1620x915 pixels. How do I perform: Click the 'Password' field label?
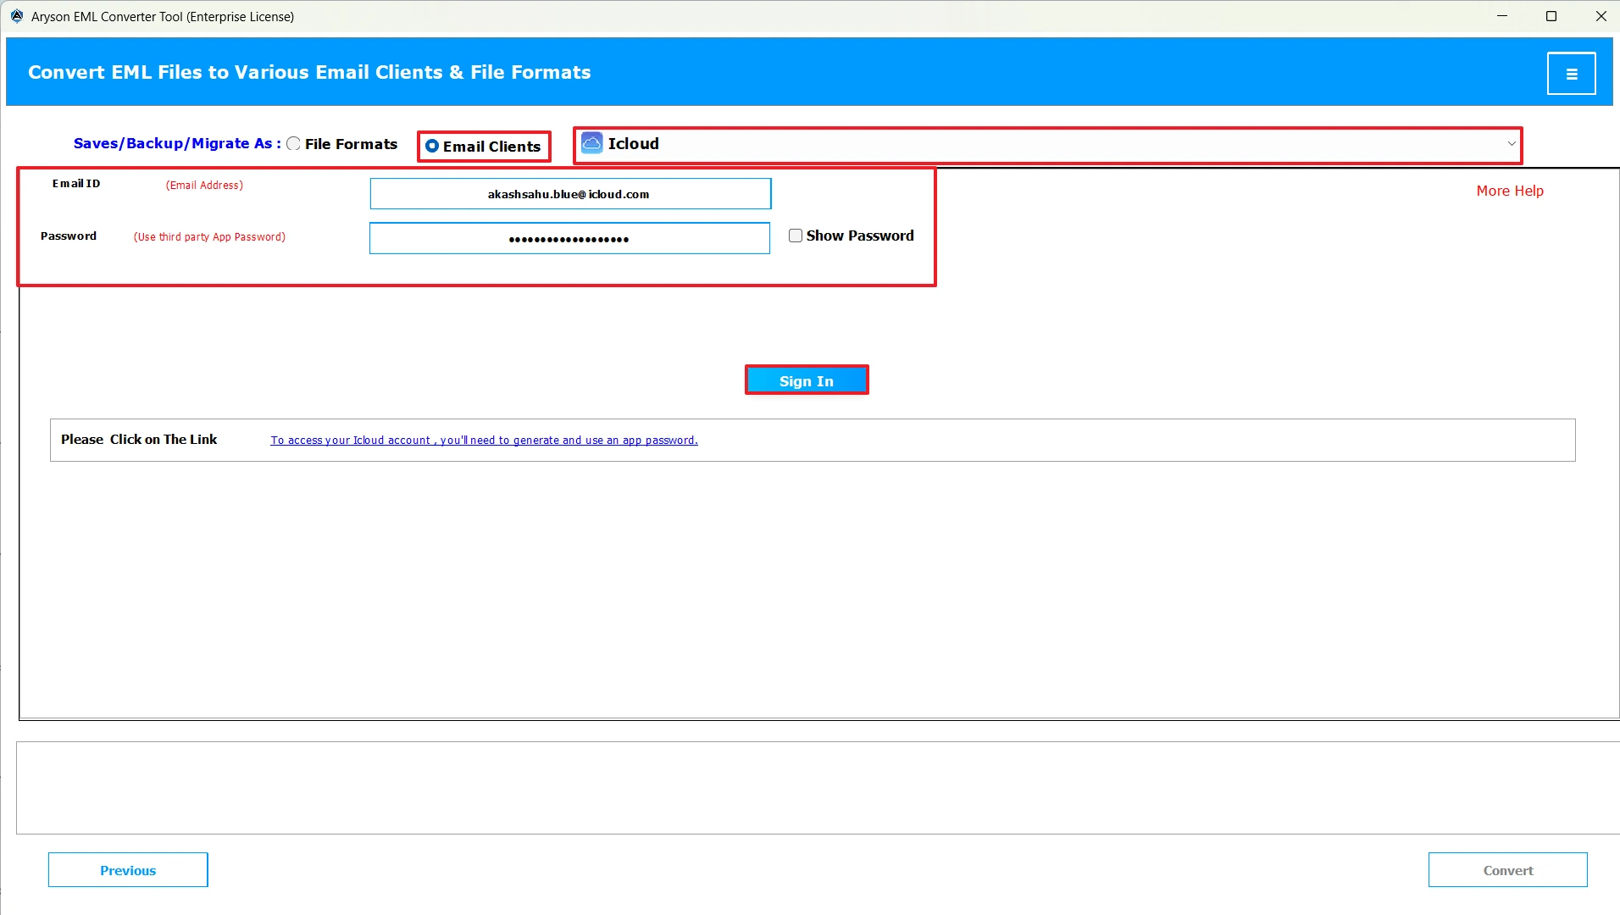click(69, 236)
